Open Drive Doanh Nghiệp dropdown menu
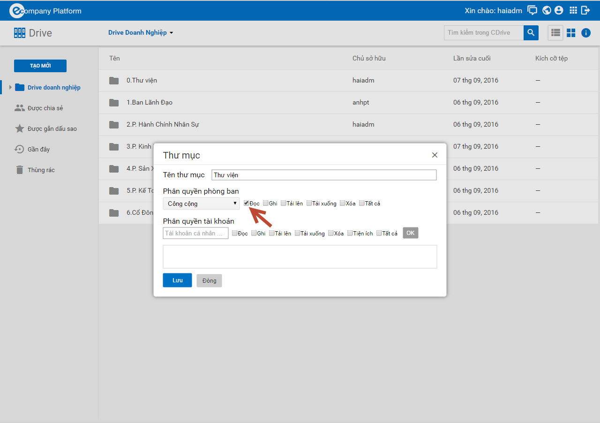Viewport: 600px width, 423px height. pos(141,33)
